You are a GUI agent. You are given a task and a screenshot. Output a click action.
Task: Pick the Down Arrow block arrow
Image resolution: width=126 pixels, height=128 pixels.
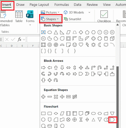[x=62, y=68]
